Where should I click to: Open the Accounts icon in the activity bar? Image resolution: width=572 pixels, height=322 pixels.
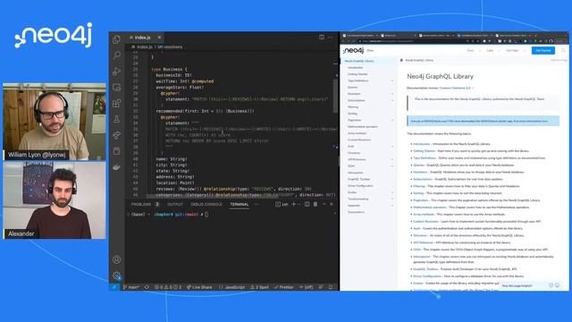[117, 259]
